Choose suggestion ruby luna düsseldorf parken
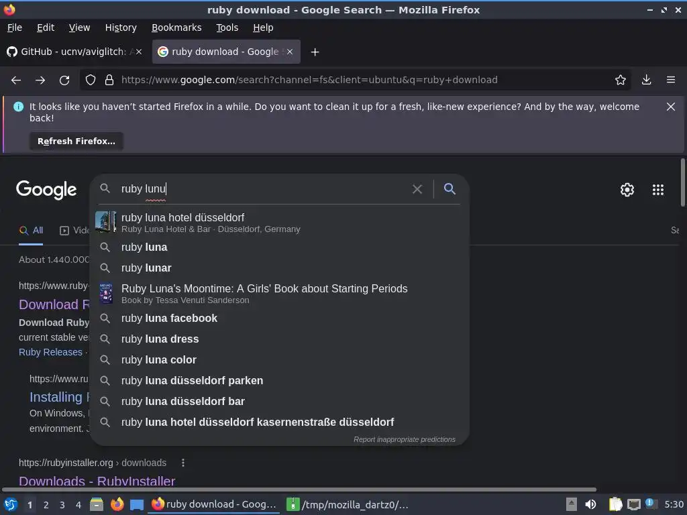This screenshot has width=687, height=515. point(280,381)
